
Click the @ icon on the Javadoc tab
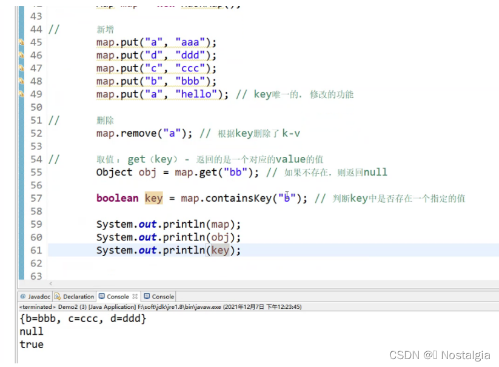23,296
